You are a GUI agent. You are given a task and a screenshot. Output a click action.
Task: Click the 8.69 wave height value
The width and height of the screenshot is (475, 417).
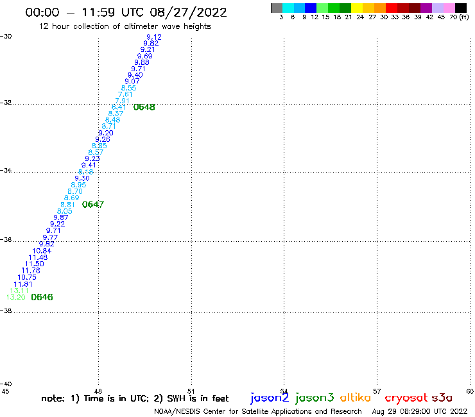click(x=72, y=198)
